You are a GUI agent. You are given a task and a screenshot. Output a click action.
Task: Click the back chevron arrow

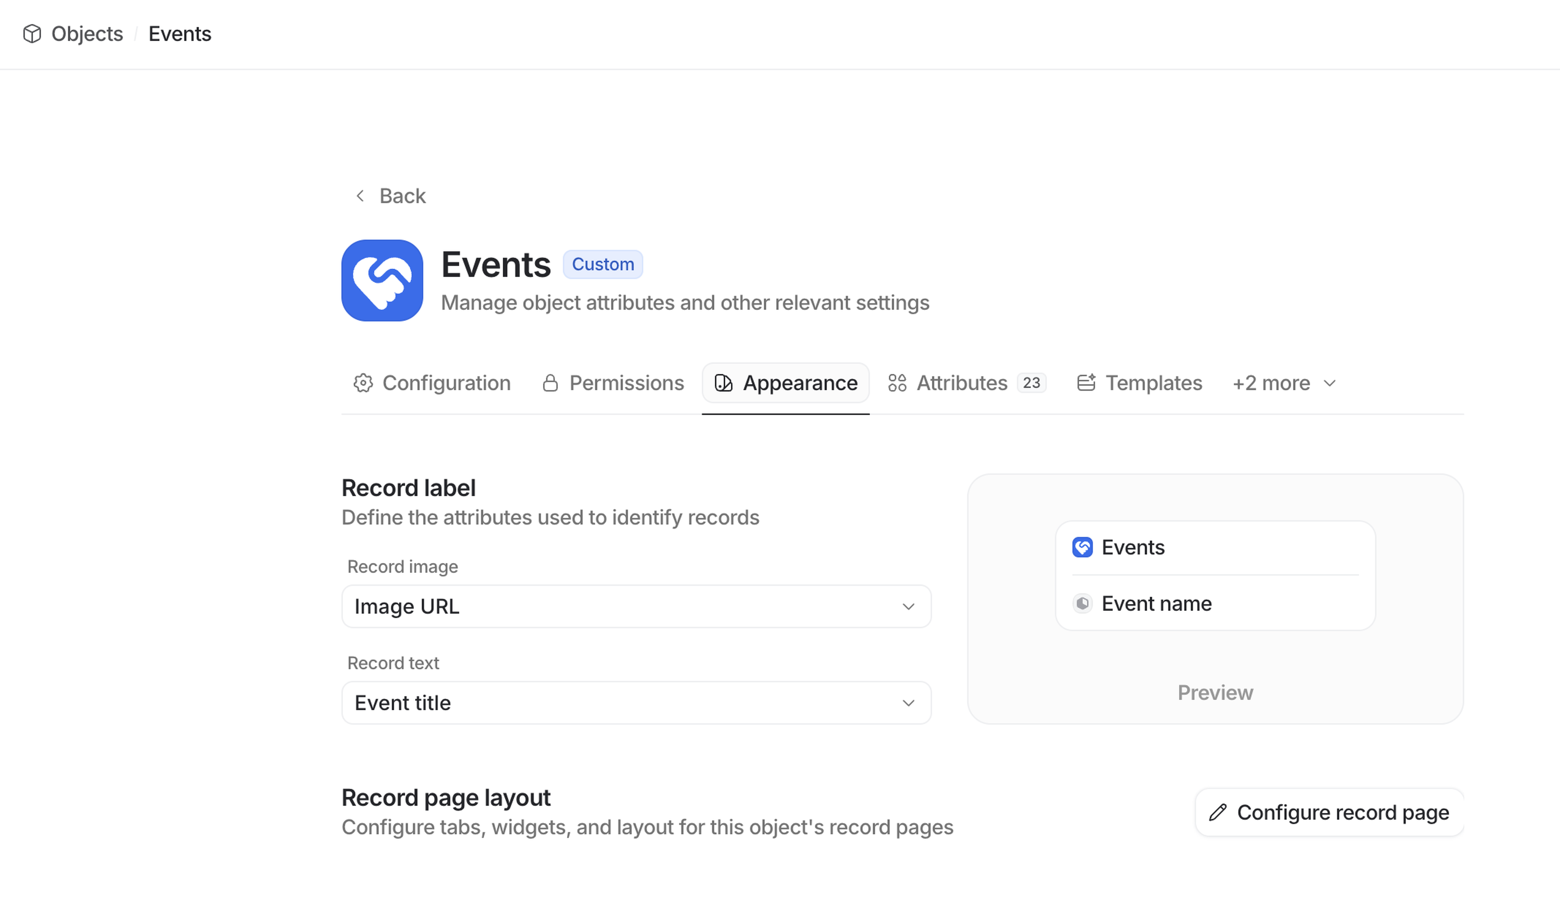360,196
